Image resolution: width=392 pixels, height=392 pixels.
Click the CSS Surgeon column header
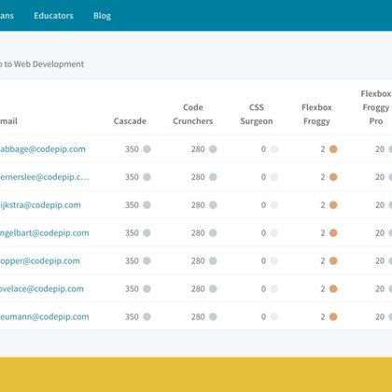pyautogui.click(x=257, y=114)
